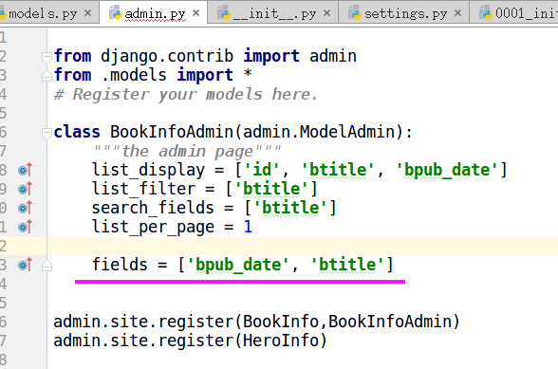Click override marker beside list_filter line
Screen dimensions: 558x369
[x=26, y=189]
